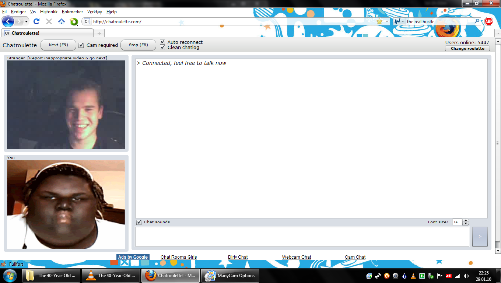Toggle the Cam required checkbox
This screenshot has height=283, width=501.
(81, 45)
